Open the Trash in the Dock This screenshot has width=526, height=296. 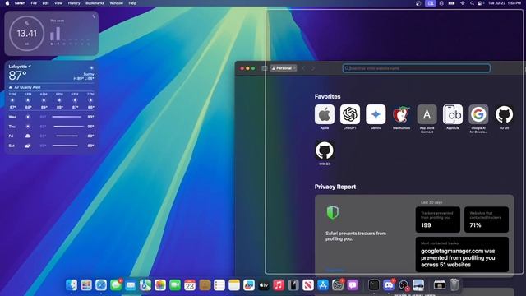454,285
